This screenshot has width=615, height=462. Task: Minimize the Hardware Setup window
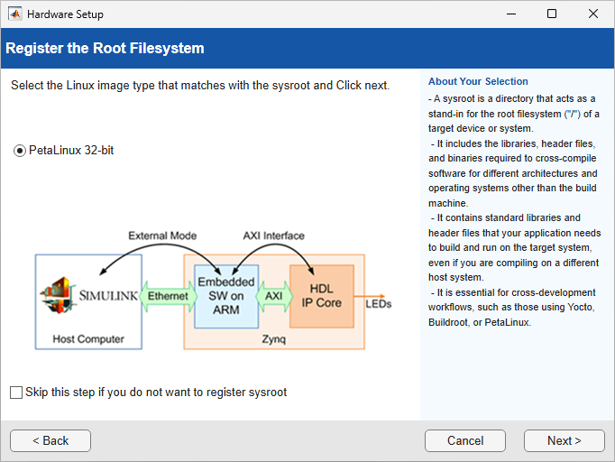coord(511,14)
